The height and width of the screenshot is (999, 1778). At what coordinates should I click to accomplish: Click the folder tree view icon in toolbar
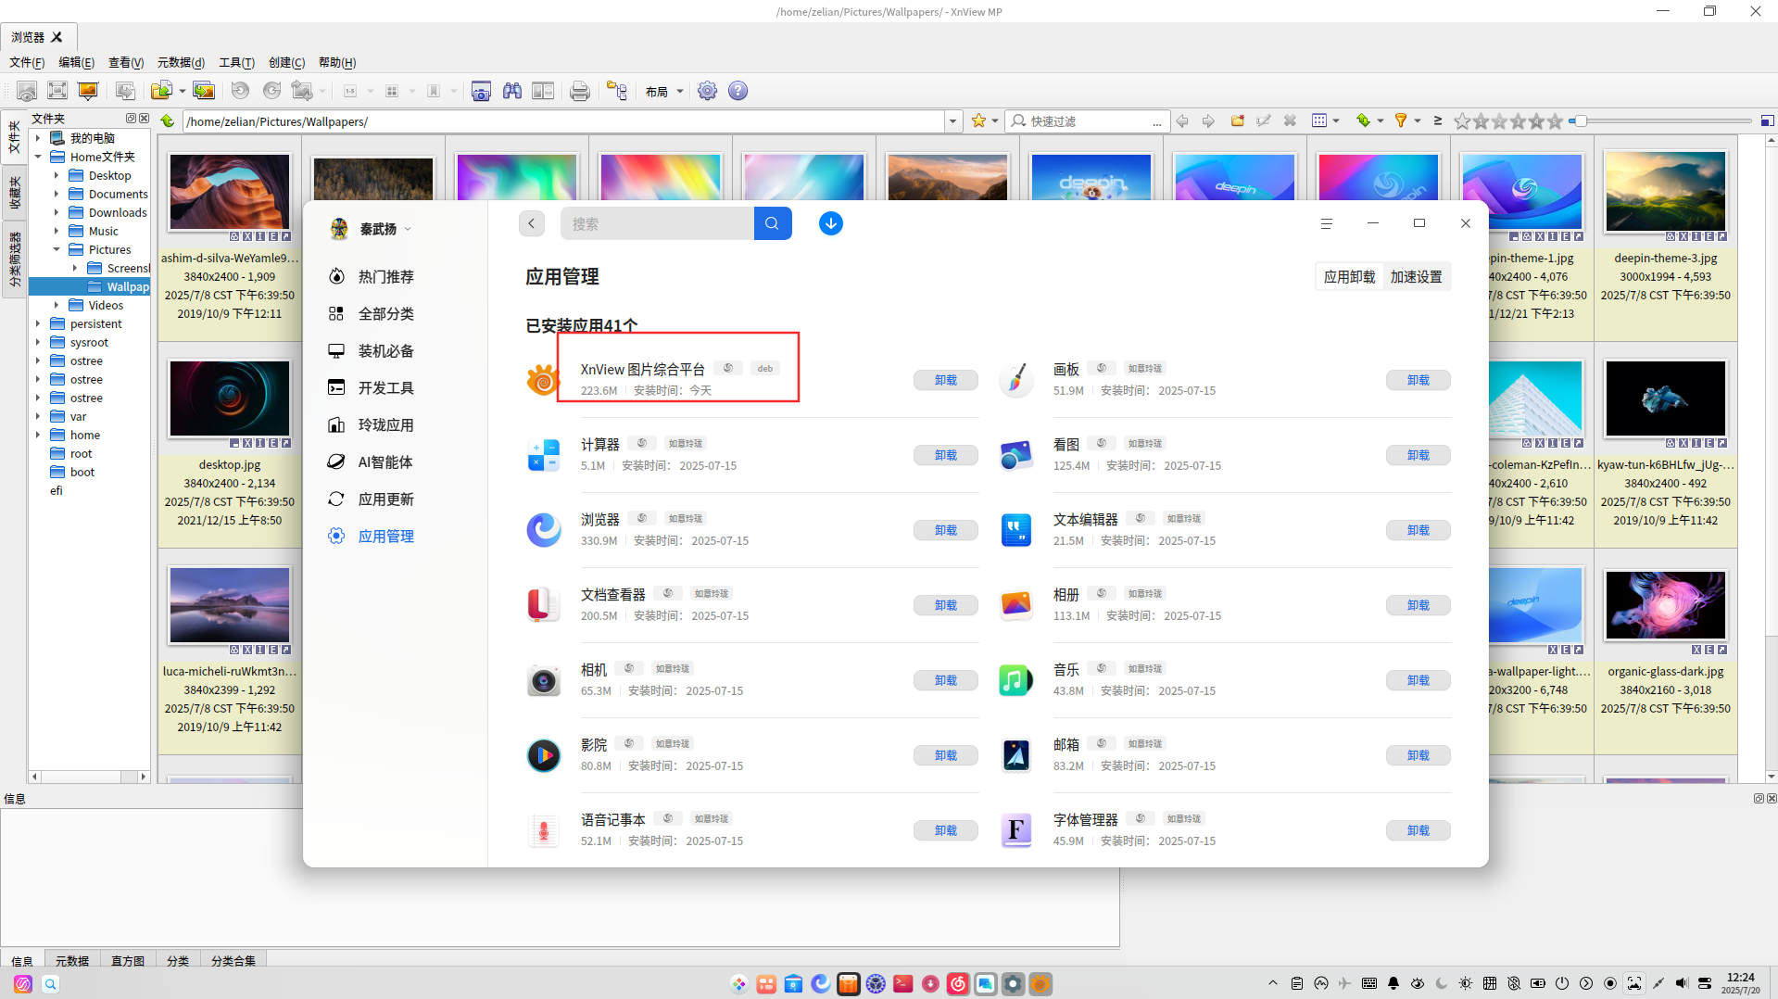point(617,91)
